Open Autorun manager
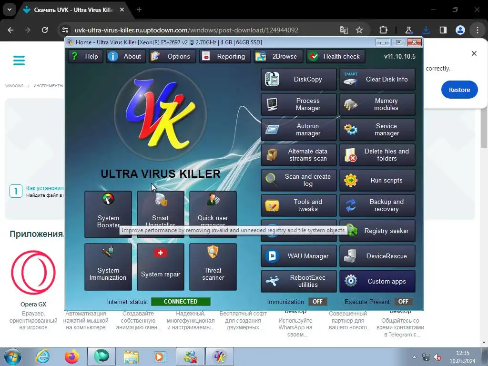Viewport: 488px width, 366px height. (299, 130)
